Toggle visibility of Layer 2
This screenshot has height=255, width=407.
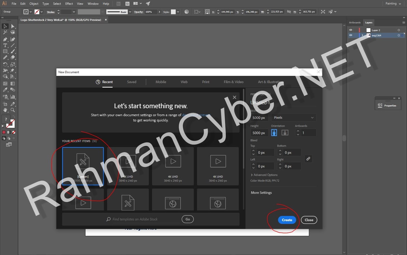pos(351,30)
